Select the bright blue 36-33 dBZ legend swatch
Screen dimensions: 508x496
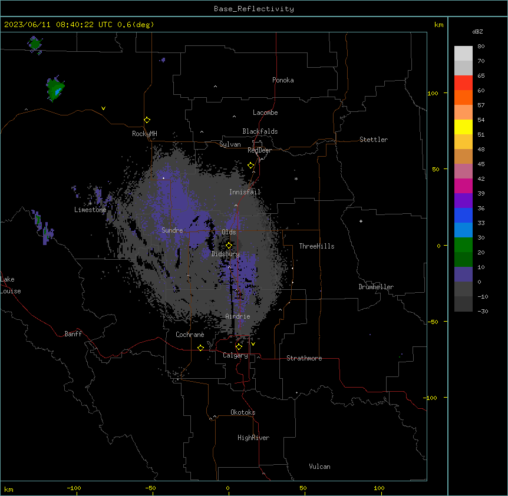(463, 215)
